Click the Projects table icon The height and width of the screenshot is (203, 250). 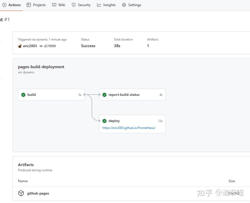(x=29, y=5)
